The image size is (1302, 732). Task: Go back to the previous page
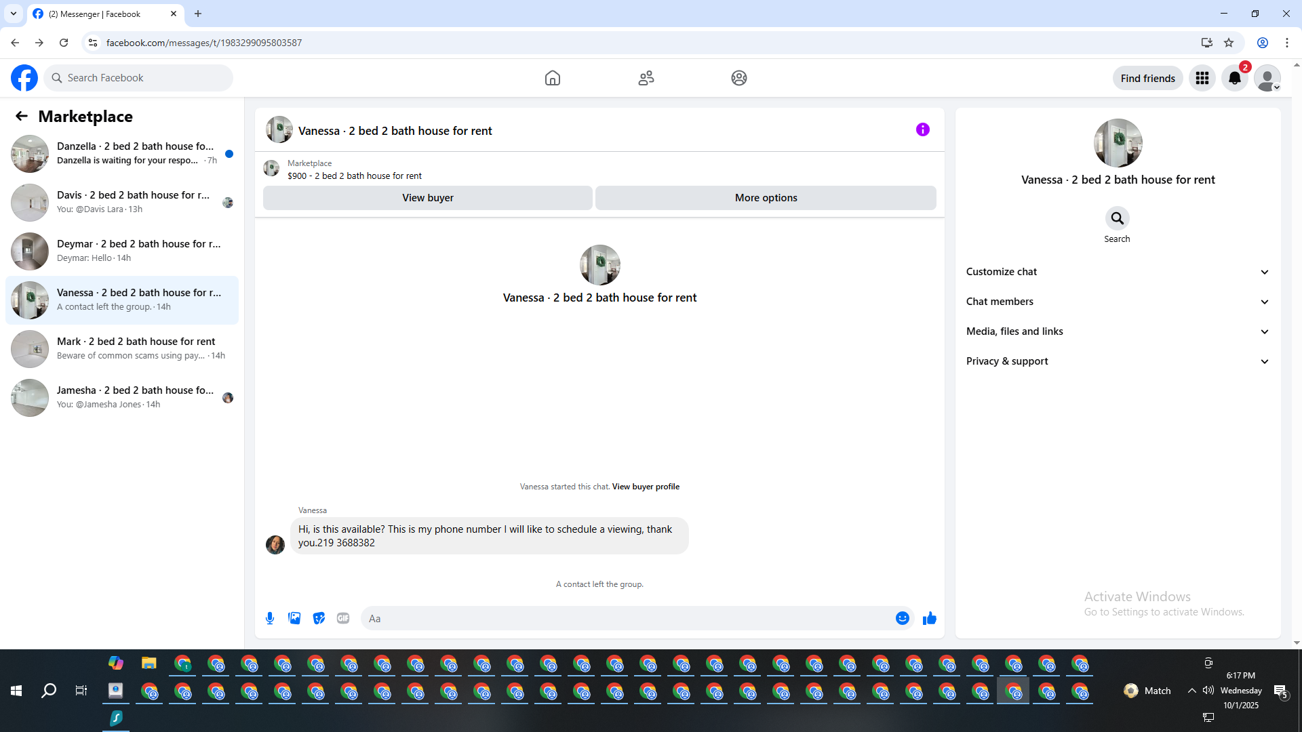(15, 43)
